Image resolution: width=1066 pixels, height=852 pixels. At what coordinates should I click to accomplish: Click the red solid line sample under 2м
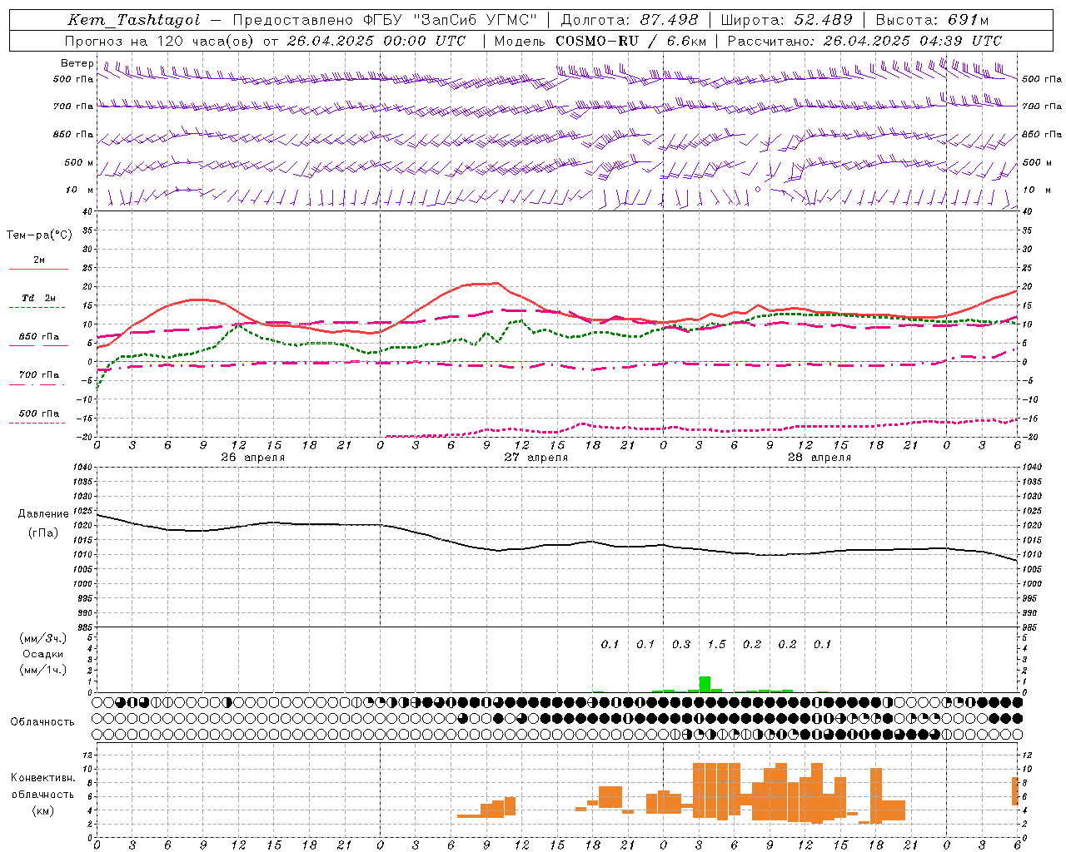click(38, 270)
